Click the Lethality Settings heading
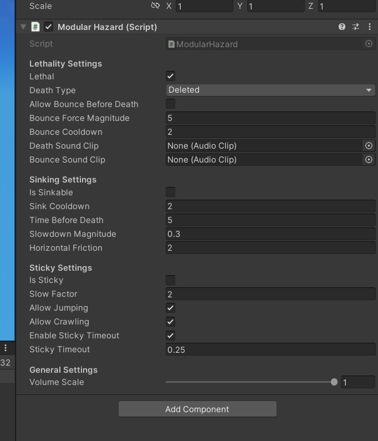Screen dimensions: 378x441 click(x=65, y=64)
